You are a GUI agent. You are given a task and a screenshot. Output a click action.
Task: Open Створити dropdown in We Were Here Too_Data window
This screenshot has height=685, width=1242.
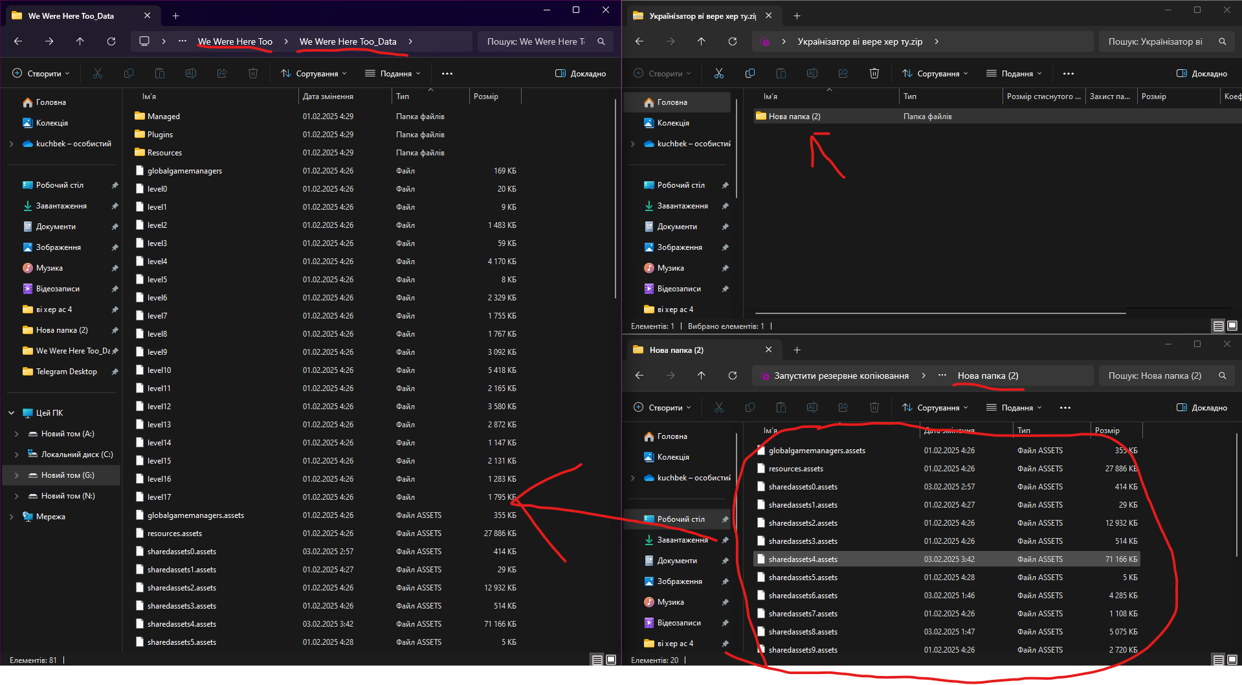click(41, 74)
